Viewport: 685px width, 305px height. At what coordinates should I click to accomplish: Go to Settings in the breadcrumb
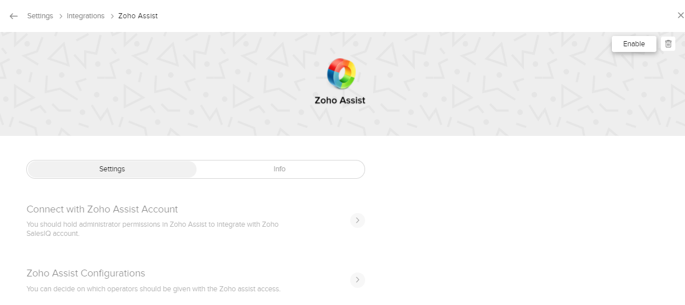(40, 16)
